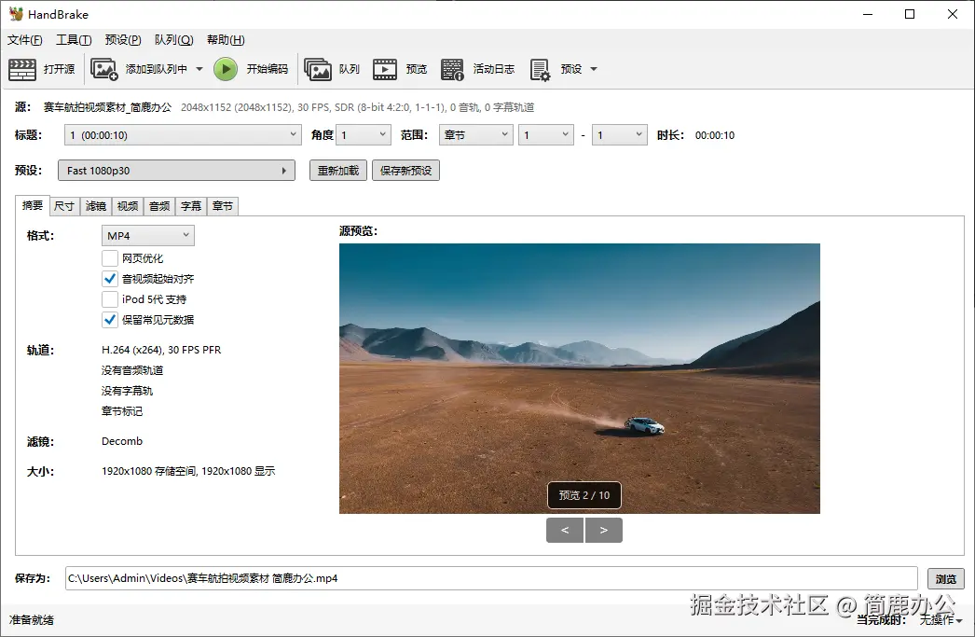Expand the 添加到队列中 dropdown arrow
975x637 pixels.
[x=199, y=69]
